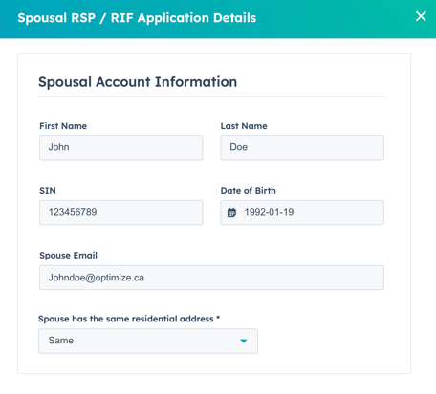Close the Spousal RSP / RIF dialog
This screenshot has height=394, width=436.
tap(421, 16)
